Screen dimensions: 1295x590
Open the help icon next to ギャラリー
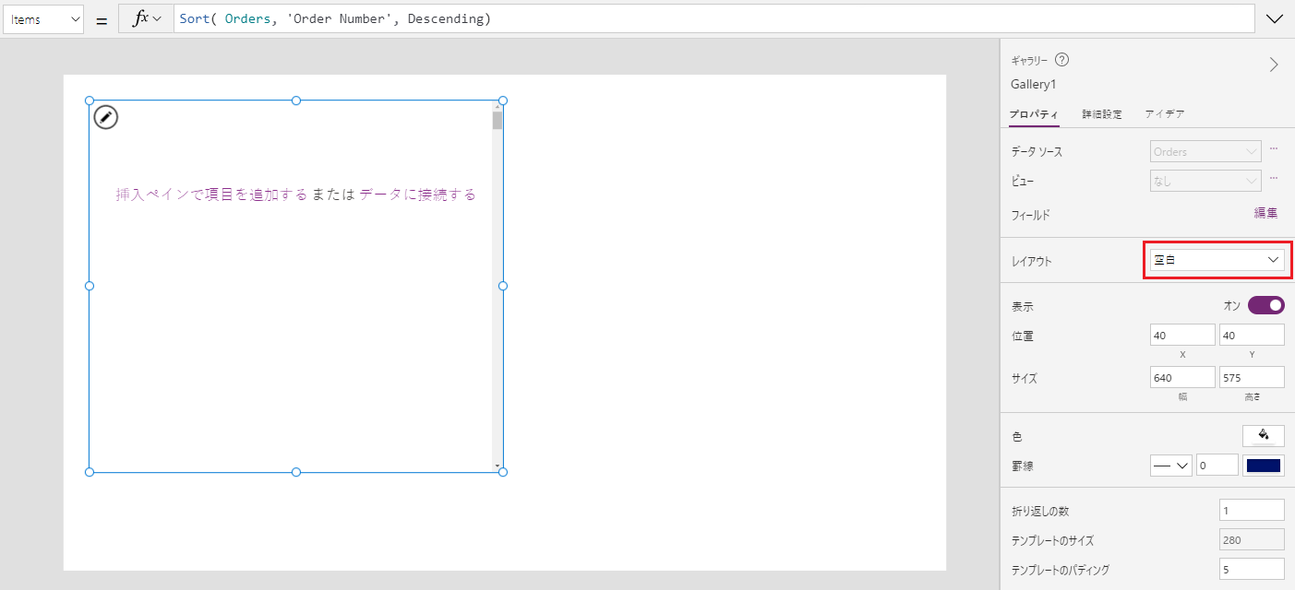point(1061,60)
